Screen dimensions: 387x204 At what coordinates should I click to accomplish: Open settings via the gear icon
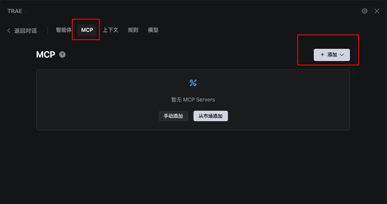(364, 11)
